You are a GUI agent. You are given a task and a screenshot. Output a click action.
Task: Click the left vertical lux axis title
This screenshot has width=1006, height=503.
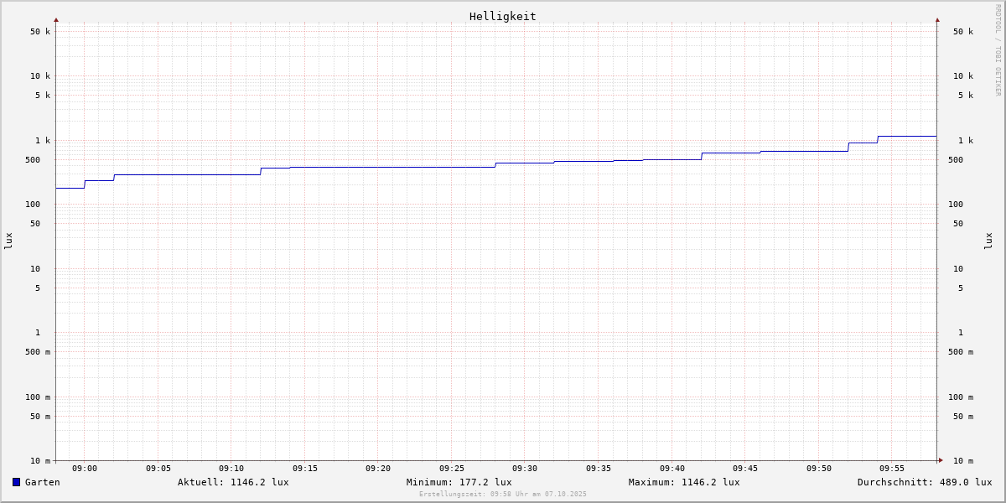(x=8, y=241)
